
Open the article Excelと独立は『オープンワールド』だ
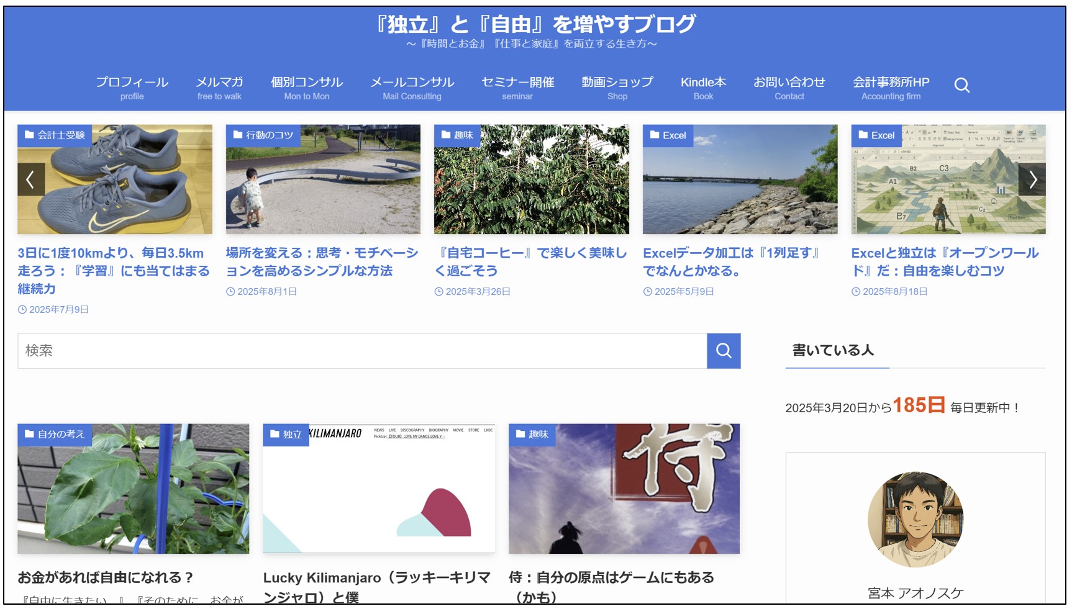pos(945,262)
